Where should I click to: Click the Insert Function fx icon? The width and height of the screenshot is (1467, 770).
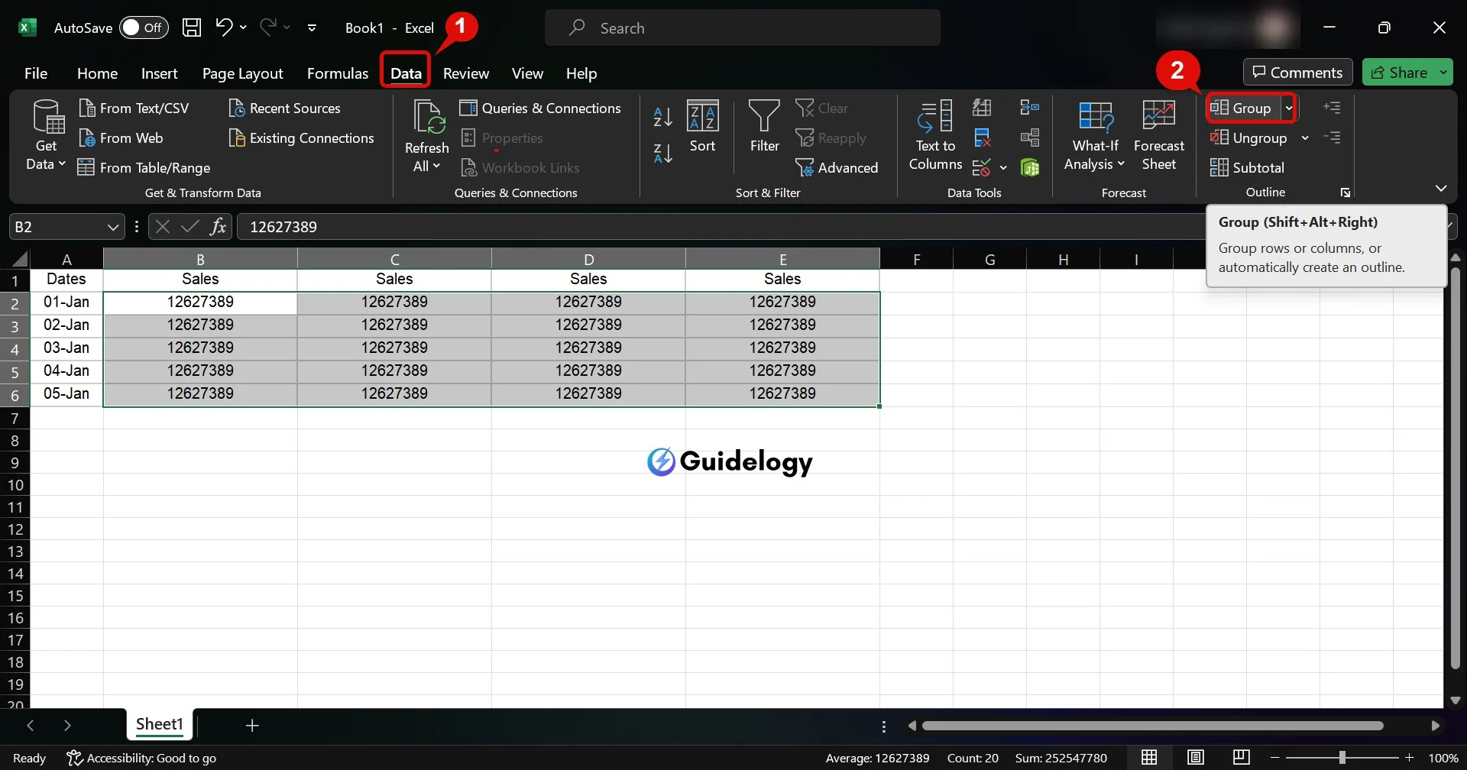pos(219,226)
